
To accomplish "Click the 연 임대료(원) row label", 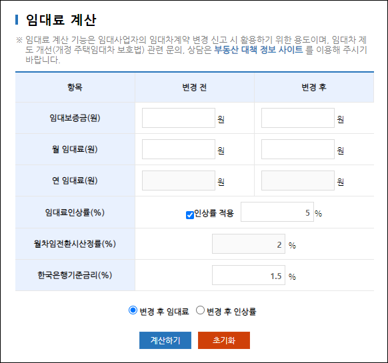I will [x=75, y=181].
